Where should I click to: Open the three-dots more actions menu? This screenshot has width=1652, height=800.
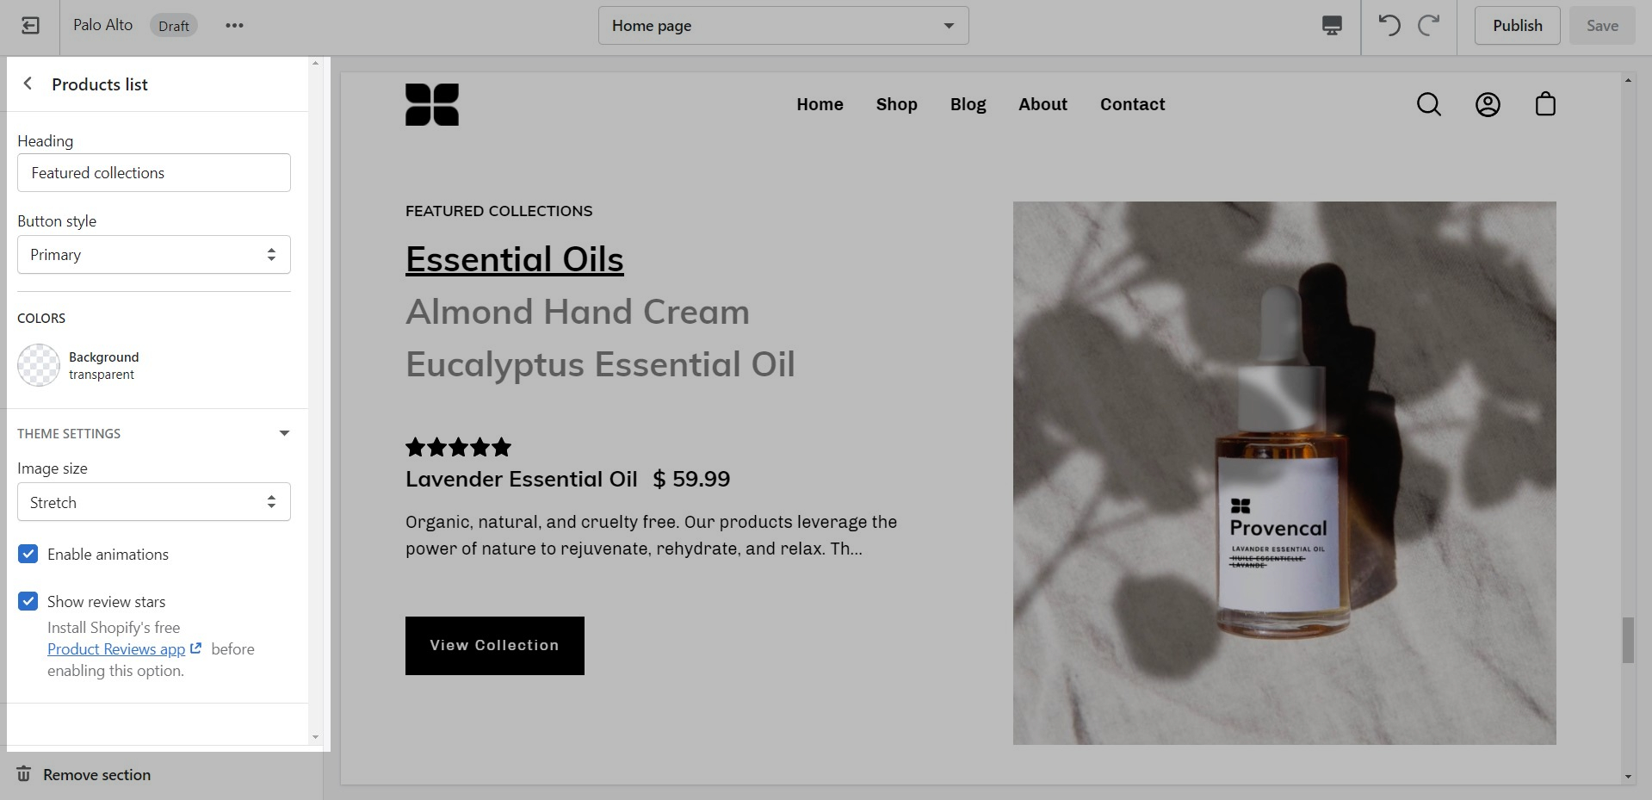tap(234, 26)
